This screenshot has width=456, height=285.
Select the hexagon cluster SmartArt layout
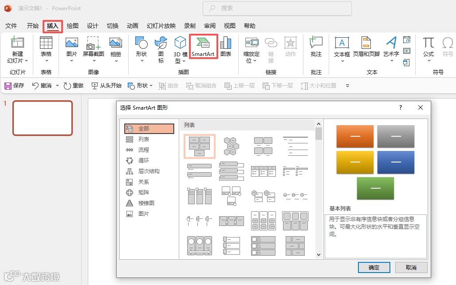(x=232, y=146)
